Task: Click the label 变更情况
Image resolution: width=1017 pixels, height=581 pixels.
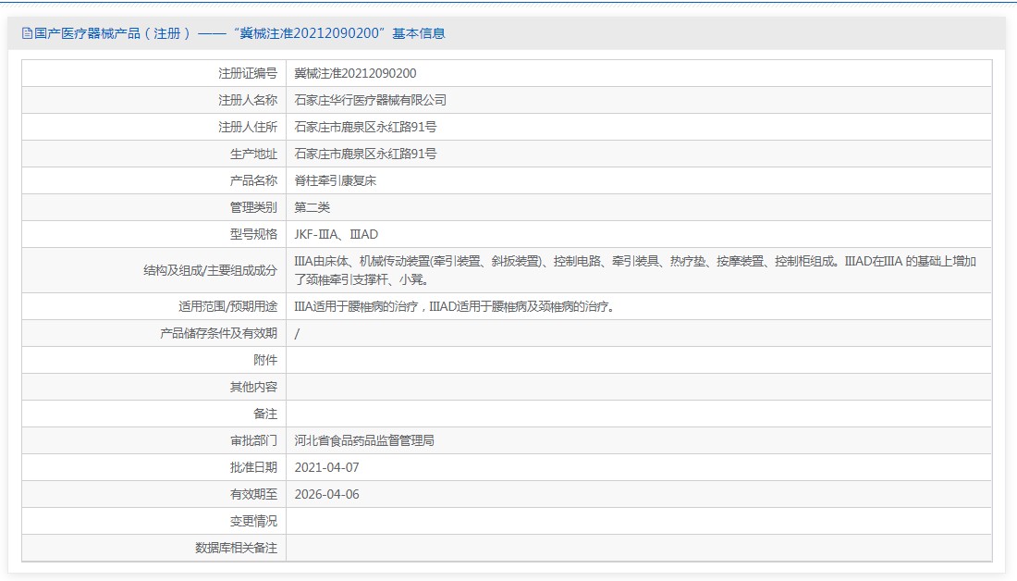Action: [x=253, y=521]
